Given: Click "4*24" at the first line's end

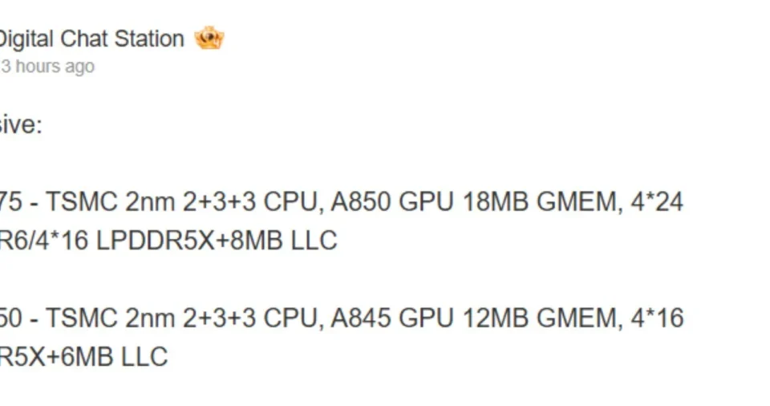Looking at the screenshot, I should click(x=657, y=201).
